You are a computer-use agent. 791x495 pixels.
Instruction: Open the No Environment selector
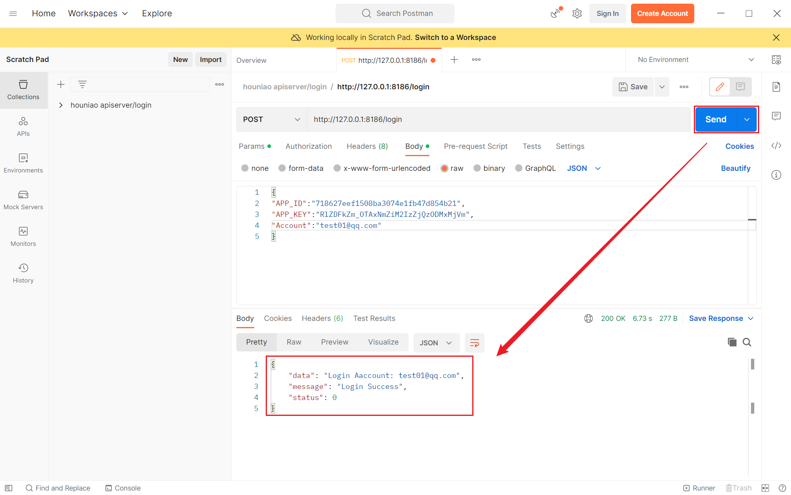[695, 60]
